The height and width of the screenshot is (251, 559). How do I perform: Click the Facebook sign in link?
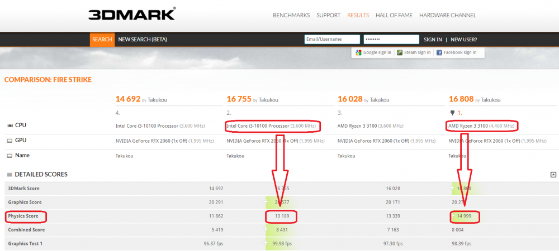(x=460, y=52)
